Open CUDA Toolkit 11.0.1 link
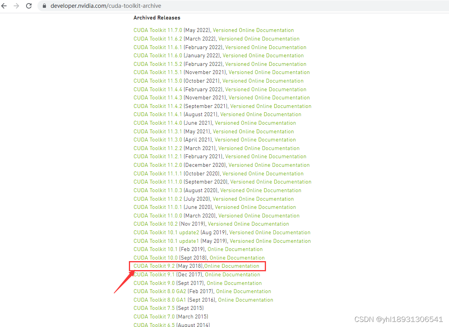The image size is (449, 327). coord(157,207)
